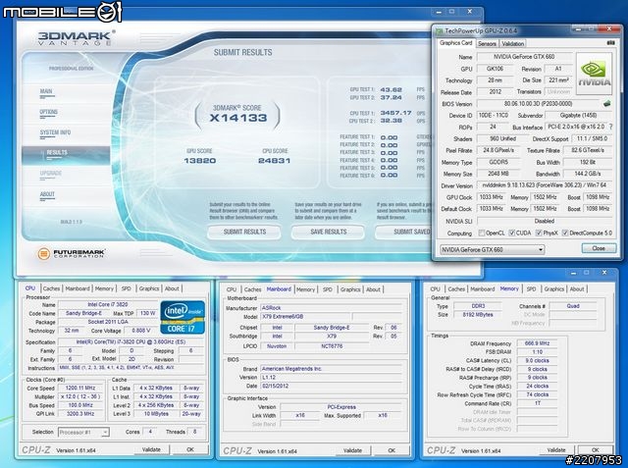Open System Info in 3DMark sidebar

pyautogui.click(x=55, y=132)
